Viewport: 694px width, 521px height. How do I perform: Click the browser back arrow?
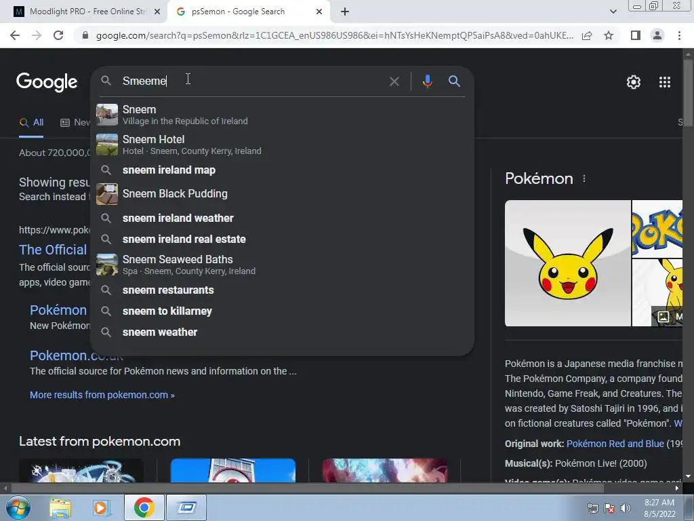(15, 35)
